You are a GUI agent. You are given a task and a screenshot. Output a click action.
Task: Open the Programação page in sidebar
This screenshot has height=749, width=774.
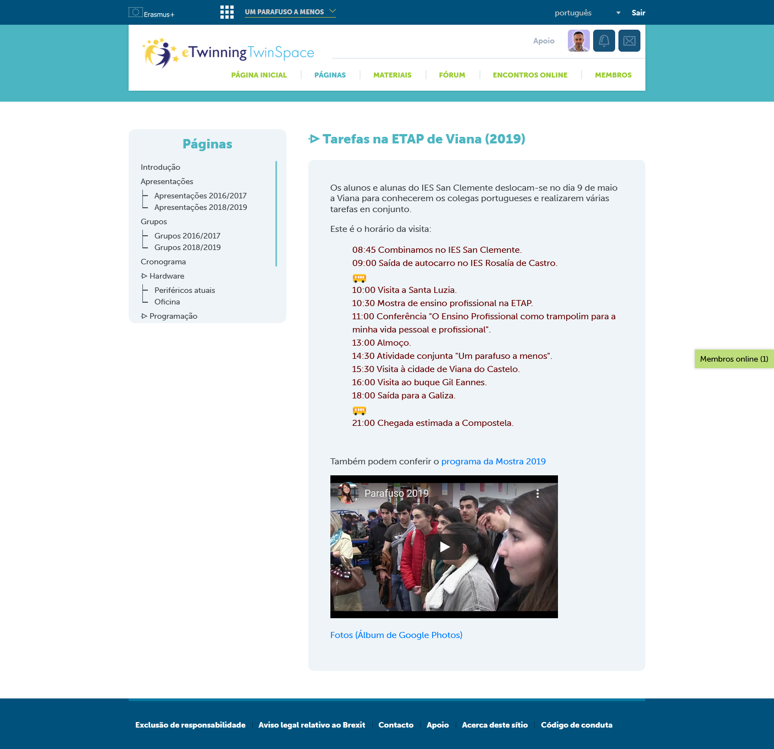click(x=169, y=316)
